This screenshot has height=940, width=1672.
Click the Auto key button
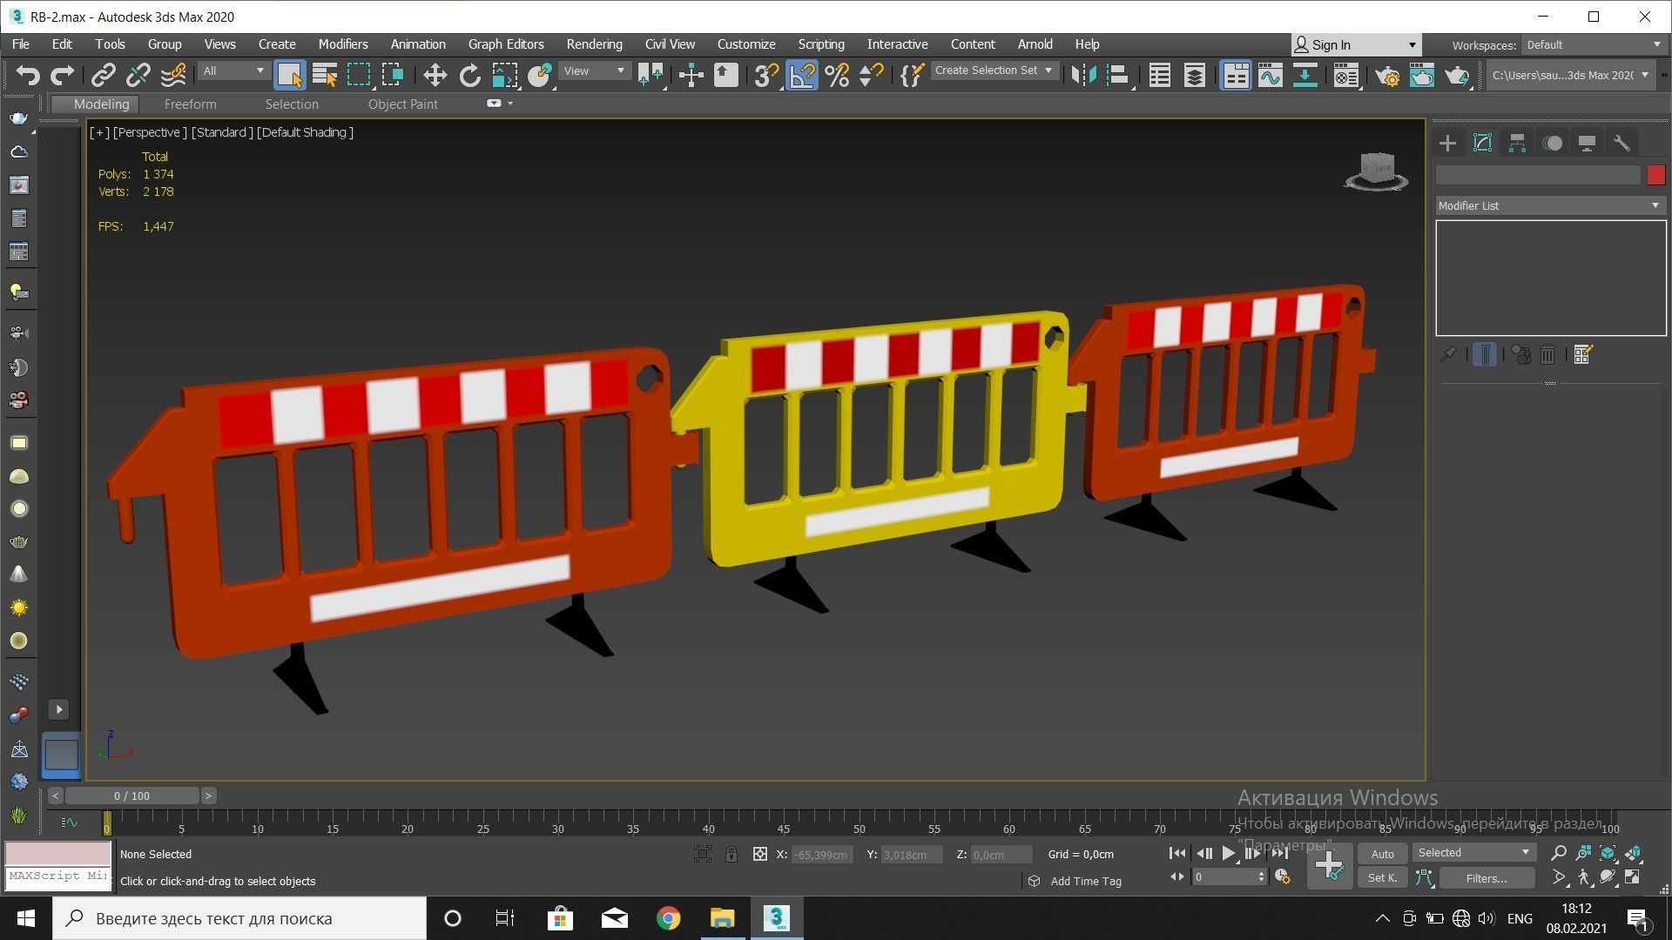1382,854
